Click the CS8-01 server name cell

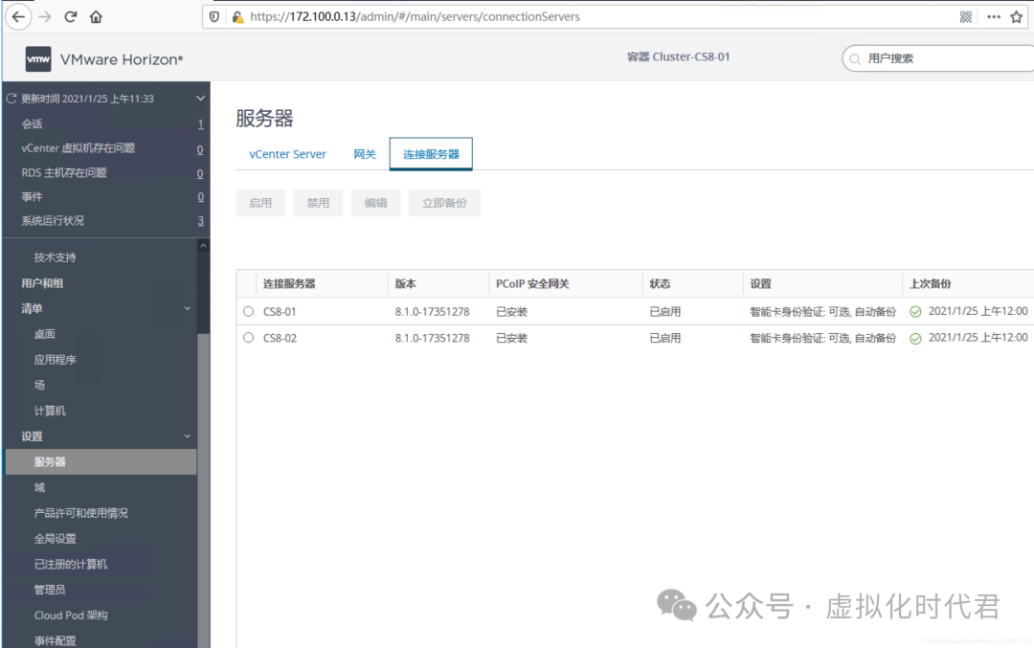coord(280,312)
